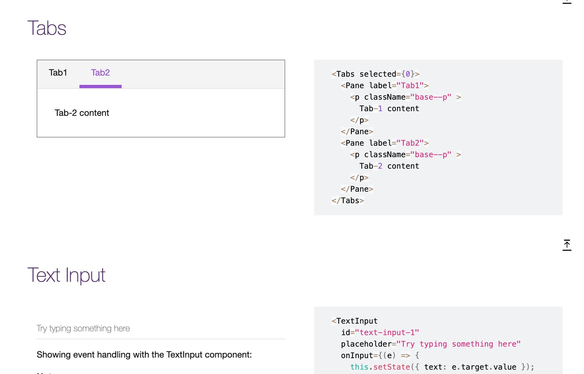Viewport: 584px width, 374px height.
Task: Switch to the Tab1 tab
Action: 58,73
